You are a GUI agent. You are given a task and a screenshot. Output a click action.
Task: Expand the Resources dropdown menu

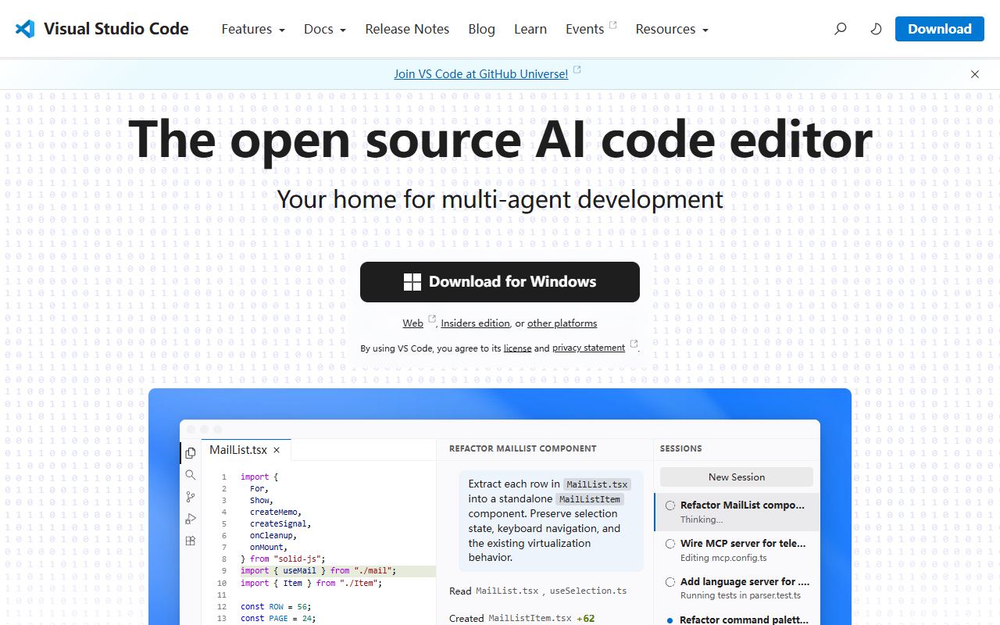click(x=672, y=29)
